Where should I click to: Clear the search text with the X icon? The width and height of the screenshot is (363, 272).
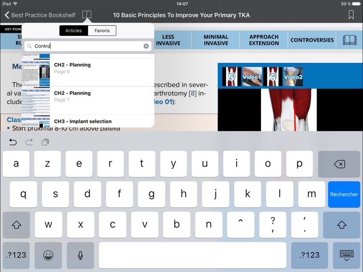[x=146, y=46]
